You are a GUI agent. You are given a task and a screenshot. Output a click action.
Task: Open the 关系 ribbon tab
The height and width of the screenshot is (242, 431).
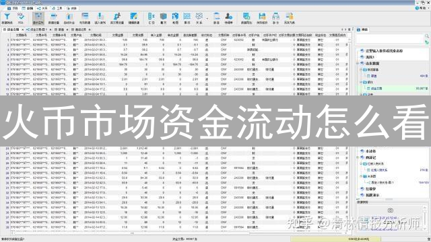[x=42, y=9]
